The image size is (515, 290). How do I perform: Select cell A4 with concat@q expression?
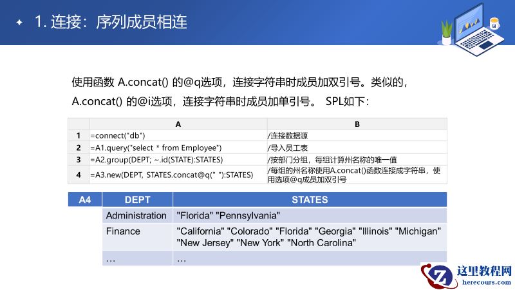178,175
